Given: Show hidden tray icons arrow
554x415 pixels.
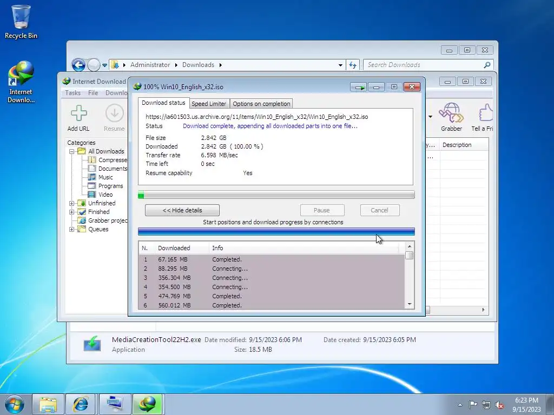Looking at the screenshot, I should pyautogui.click(x=460, y=405).
